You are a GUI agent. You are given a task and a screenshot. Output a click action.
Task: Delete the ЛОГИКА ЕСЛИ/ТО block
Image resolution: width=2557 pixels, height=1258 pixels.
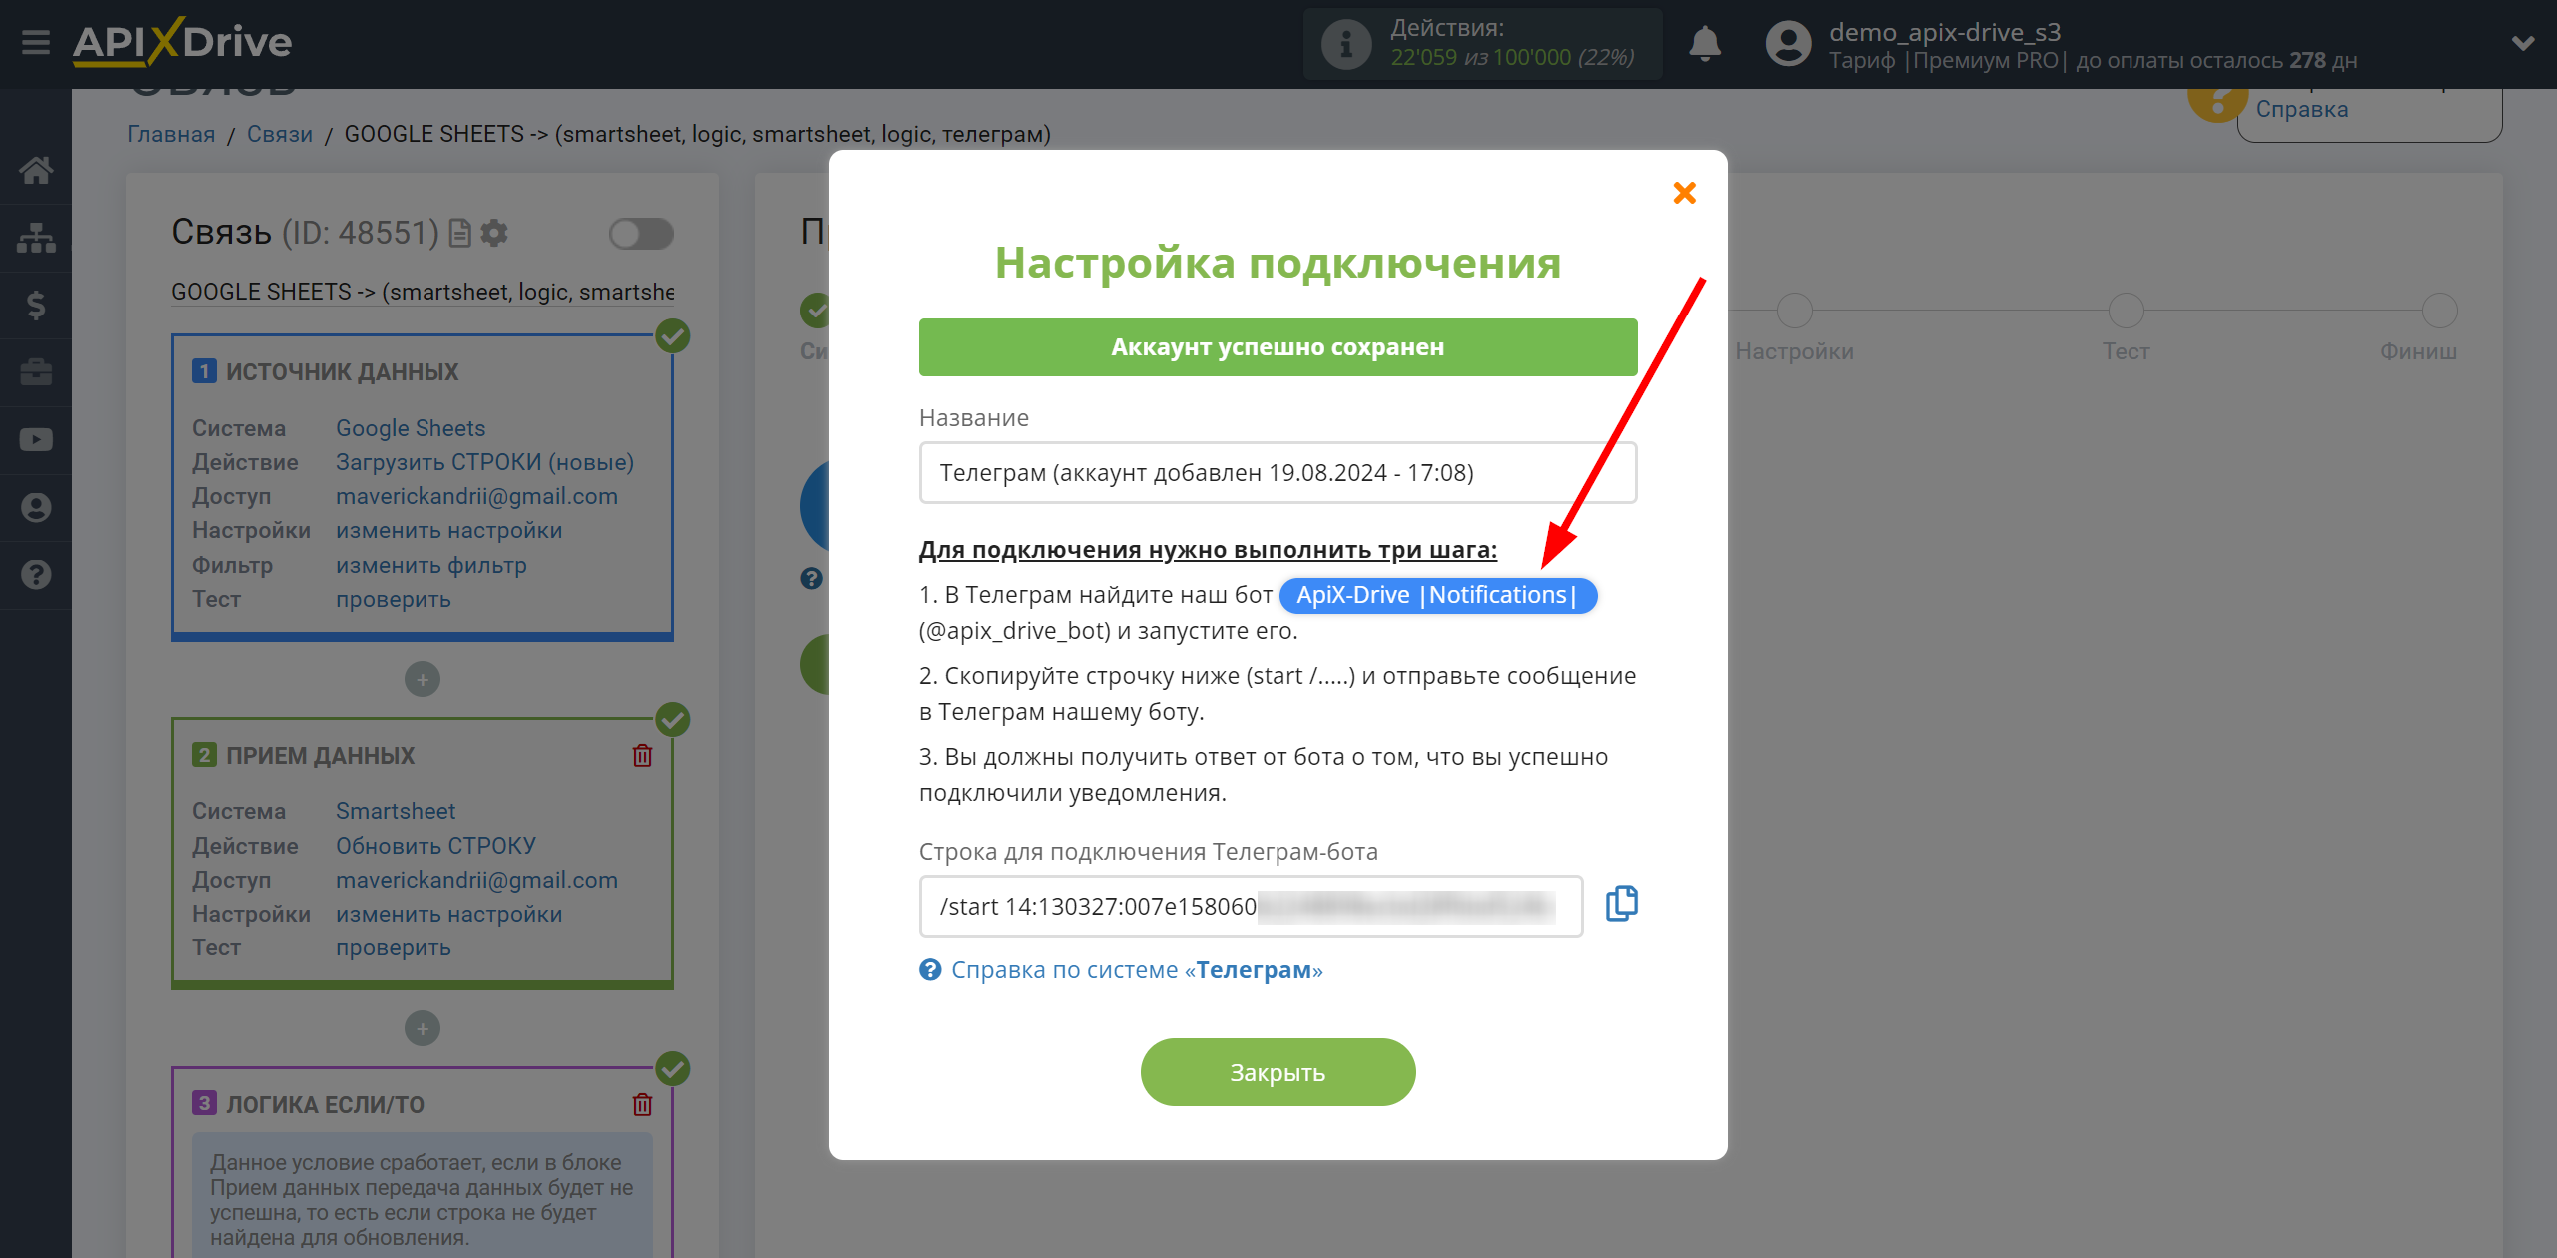(642, 1105)
